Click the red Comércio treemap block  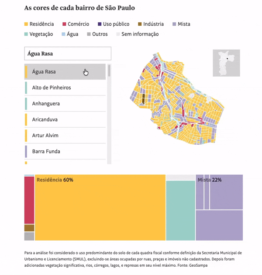pyautogui.click(x=29, y=200)
